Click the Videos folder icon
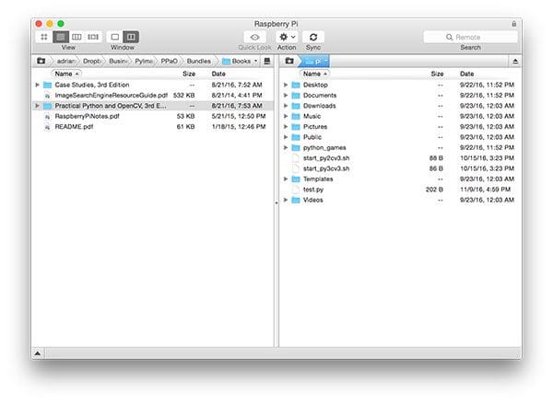Screen dimensions: 553x403 tap(296, 200)
